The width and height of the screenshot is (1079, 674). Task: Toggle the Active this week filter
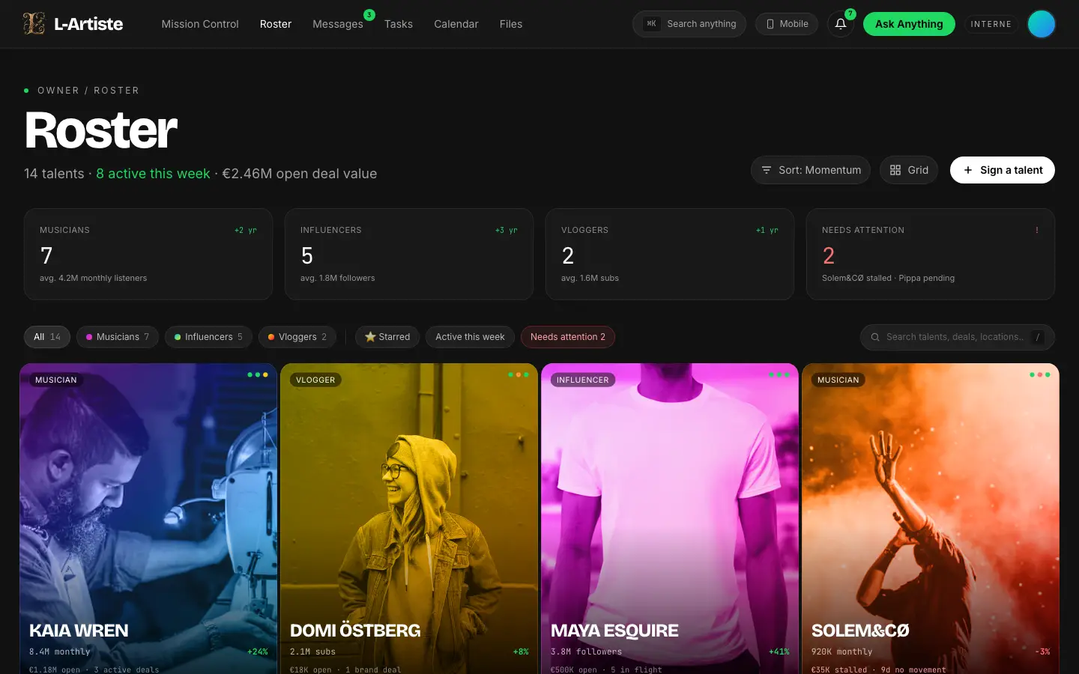coord(471,337)
